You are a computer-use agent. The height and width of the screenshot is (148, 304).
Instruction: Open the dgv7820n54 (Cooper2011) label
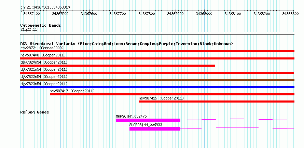pos(44,62)
